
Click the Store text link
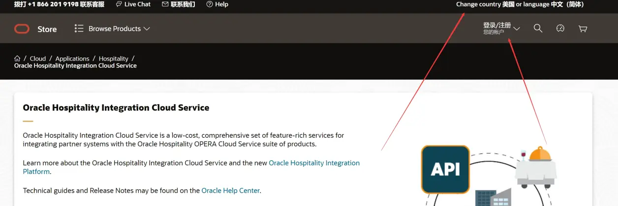(47, 29)
